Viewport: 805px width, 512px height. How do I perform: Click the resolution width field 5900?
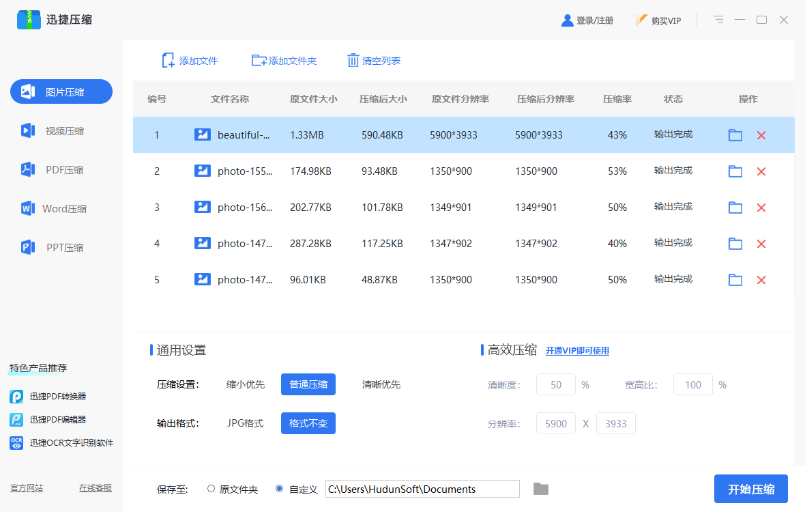tap(555, 424)
